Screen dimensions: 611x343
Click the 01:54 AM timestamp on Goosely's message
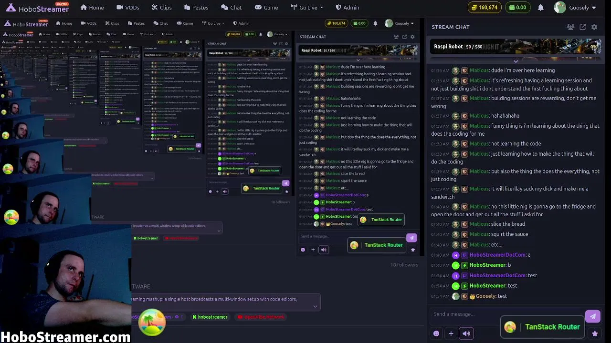440,297
